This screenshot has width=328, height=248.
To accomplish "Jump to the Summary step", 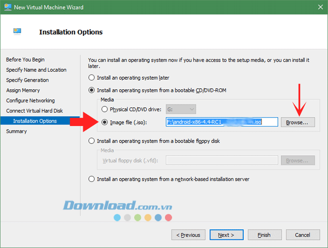I will (x=17, y=131).
